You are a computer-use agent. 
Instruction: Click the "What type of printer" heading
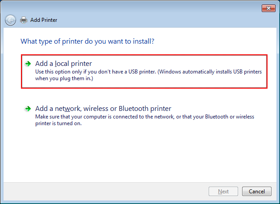pos(87,41)
